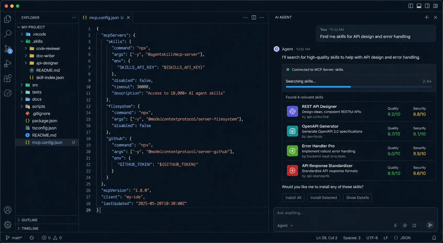This screenshot has width=443, height=243.
Task: Click the REST API Designer skill icon
Action: pos(292,111)
